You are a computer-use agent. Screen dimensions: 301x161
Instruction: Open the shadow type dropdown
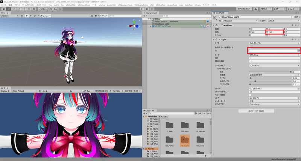[274, 66]
